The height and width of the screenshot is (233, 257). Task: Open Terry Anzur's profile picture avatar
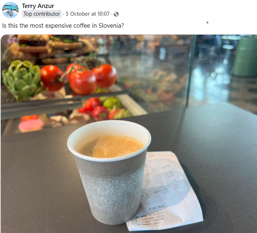(x=10, y=10)
